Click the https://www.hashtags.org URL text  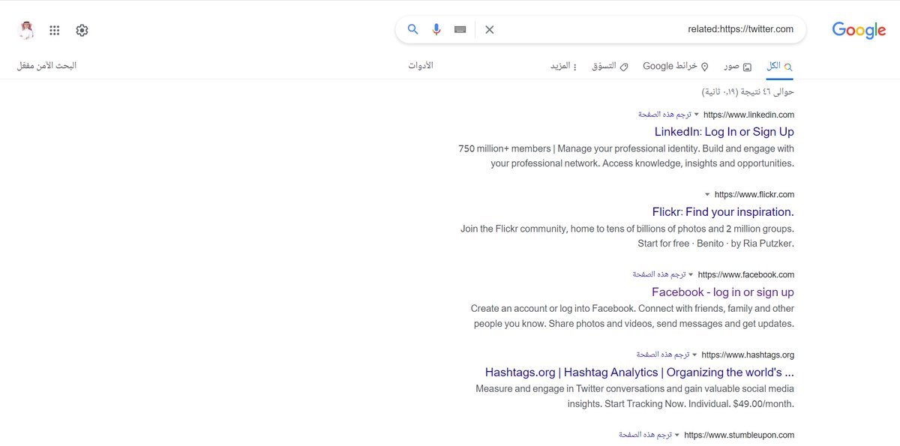[x=748, y=355]
